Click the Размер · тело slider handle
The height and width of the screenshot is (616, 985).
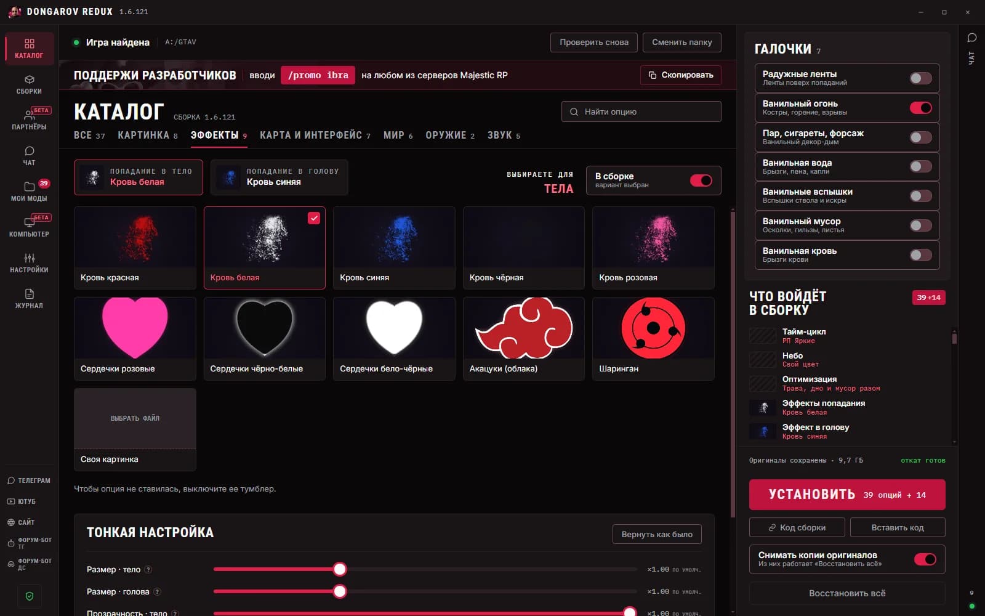point(340,569)
